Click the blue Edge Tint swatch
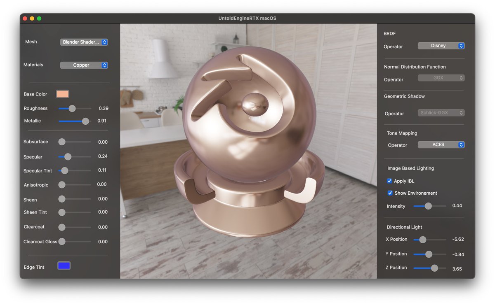This screenshot has width=495, height=305. point(64,265)
